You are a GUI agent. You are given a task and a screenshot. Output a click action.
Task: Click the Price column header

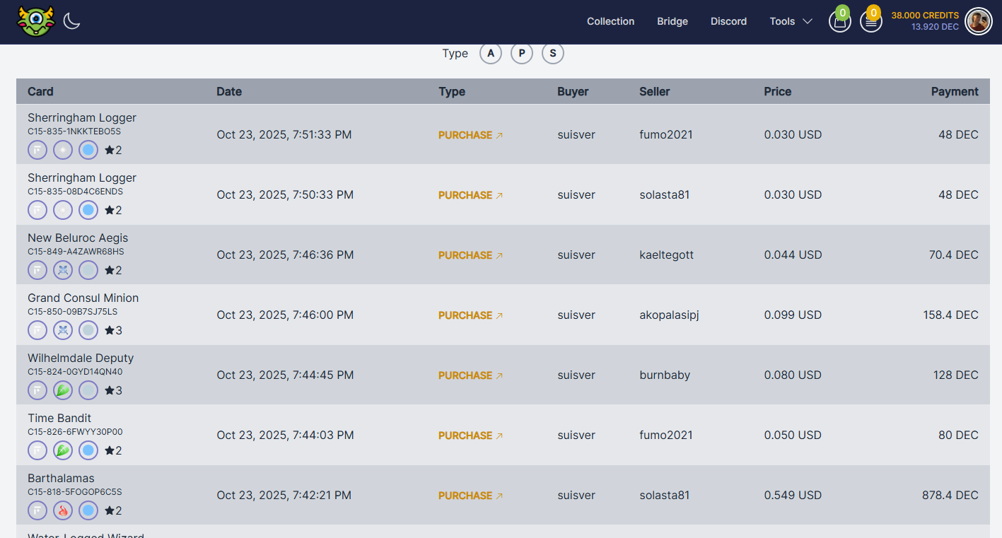point(777,92)
